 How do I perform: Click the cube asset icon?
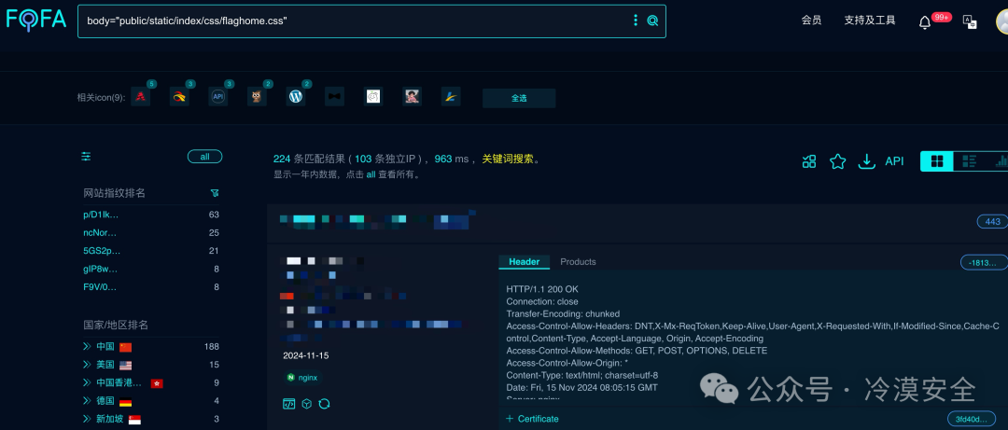[307, 404]
